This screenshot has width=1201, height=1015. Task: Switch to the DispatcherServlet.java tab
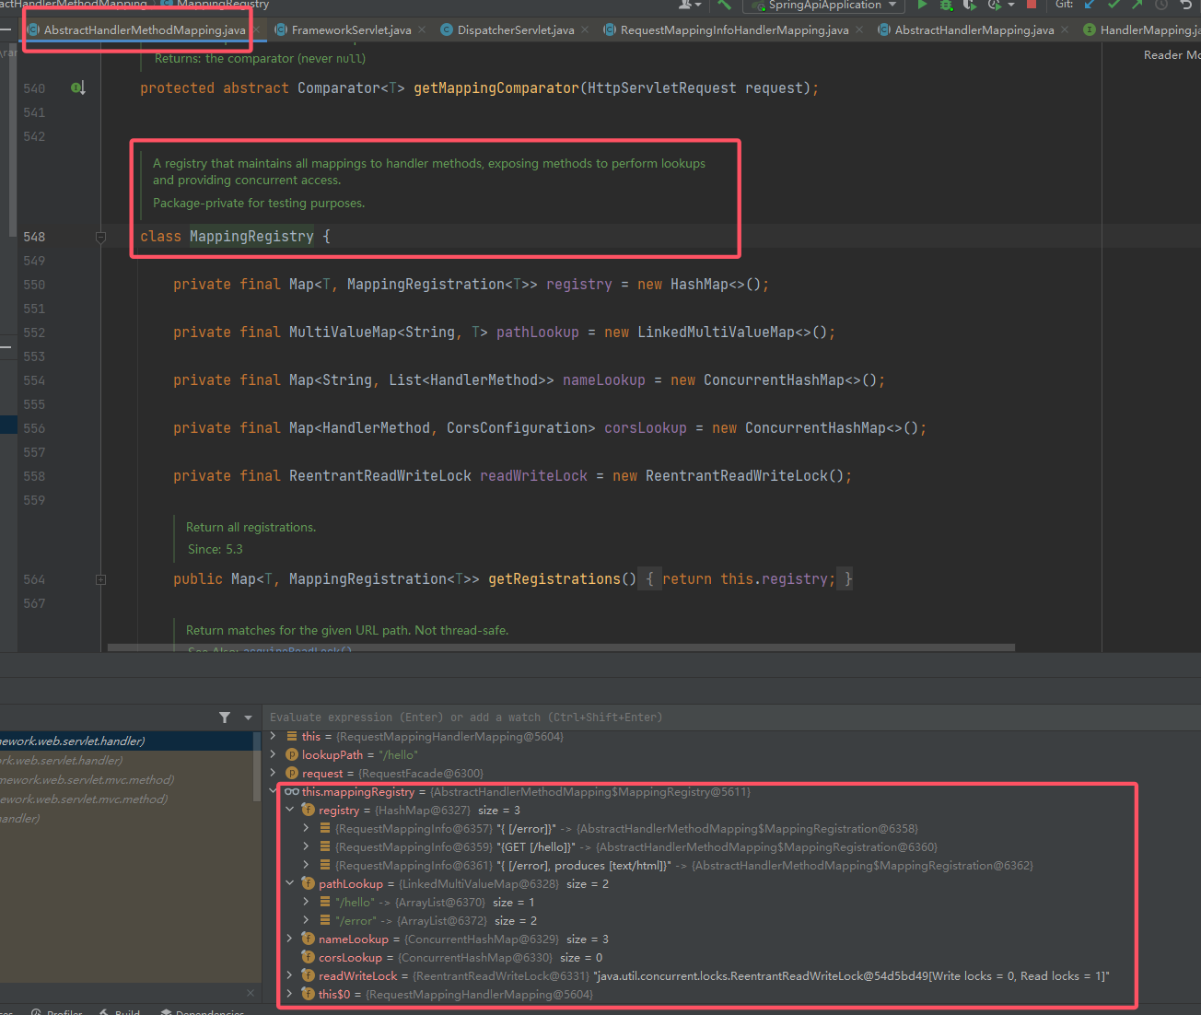515,30
